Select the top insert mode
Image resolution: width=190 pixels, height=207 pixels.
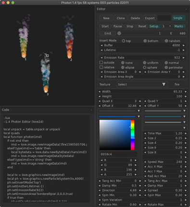pos(124,41)
